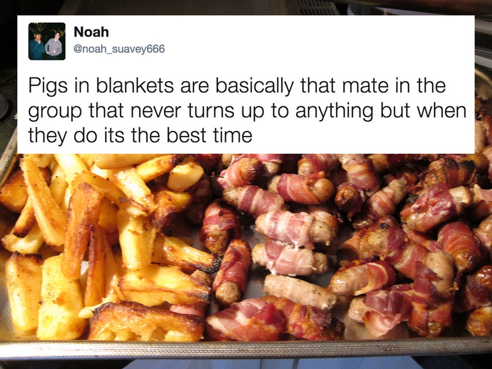The width and height of the screenshot is (492, 369).
Task: Open the @noah_suavey666 handle link
Action: point(119,49)
